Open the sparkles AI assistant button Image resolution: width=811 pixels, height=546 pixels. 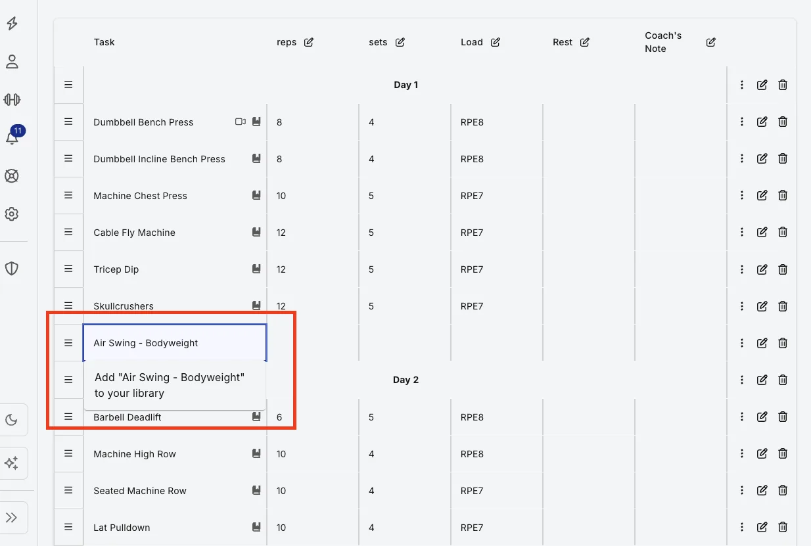click(12, 463)
